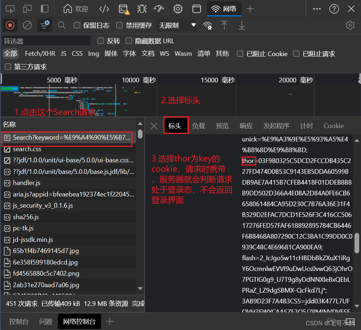Filter by CSS requests
The height and width of the screenshot is (330, 361).
coord(77,54)
